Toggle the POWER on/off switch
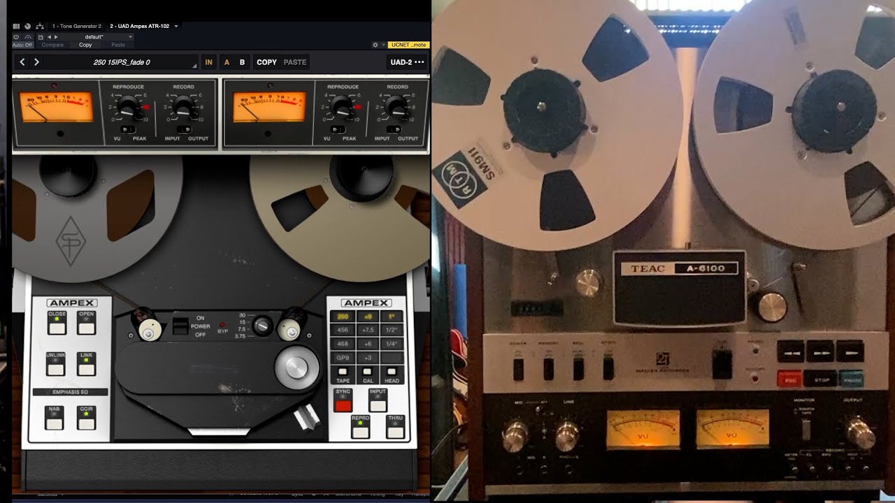Screen dimensions: 895x503 pyautogui.click(x=180, y=326)
